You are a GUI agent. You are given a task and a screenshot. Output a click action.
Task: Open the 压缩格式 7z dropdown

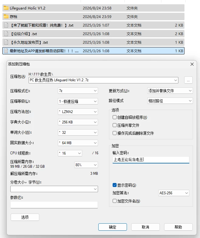(78, 91)
